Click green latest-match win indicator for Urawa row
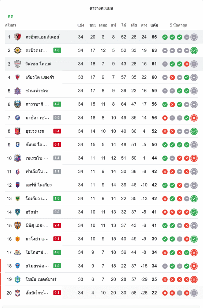Screen dimensions: 203x308 coord(194,131)
